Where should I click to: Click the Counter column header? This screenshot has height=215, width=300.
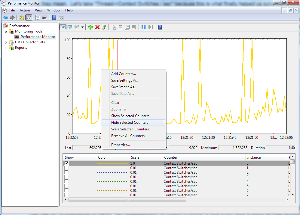(x=204, y=157)
